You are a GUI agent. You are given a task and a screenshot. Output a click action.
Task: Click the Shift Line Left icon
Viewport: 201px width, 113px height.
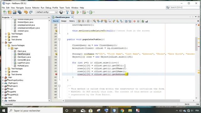tap(126, 21)
